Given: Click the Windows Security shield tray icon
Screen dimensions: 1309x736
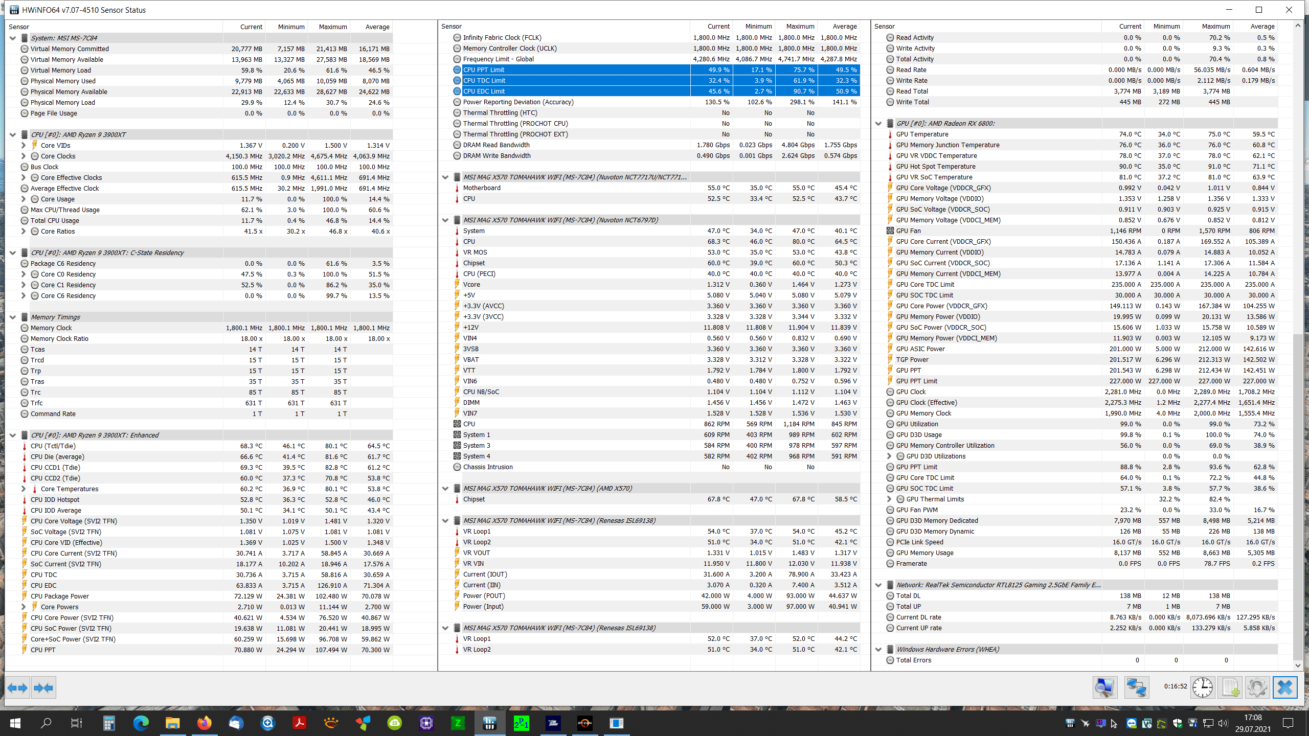Looking at the screenshot, I should [x=1178, y=723].
